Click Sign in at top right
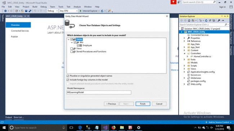The image size is (234, 131). point(222,7)
